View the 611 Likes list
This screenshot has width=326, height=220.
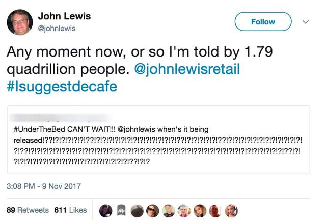click(70, 210)
